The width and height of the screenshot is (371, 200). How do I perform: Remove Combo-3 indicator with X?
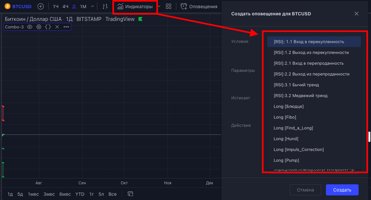[x=57, y=27]
